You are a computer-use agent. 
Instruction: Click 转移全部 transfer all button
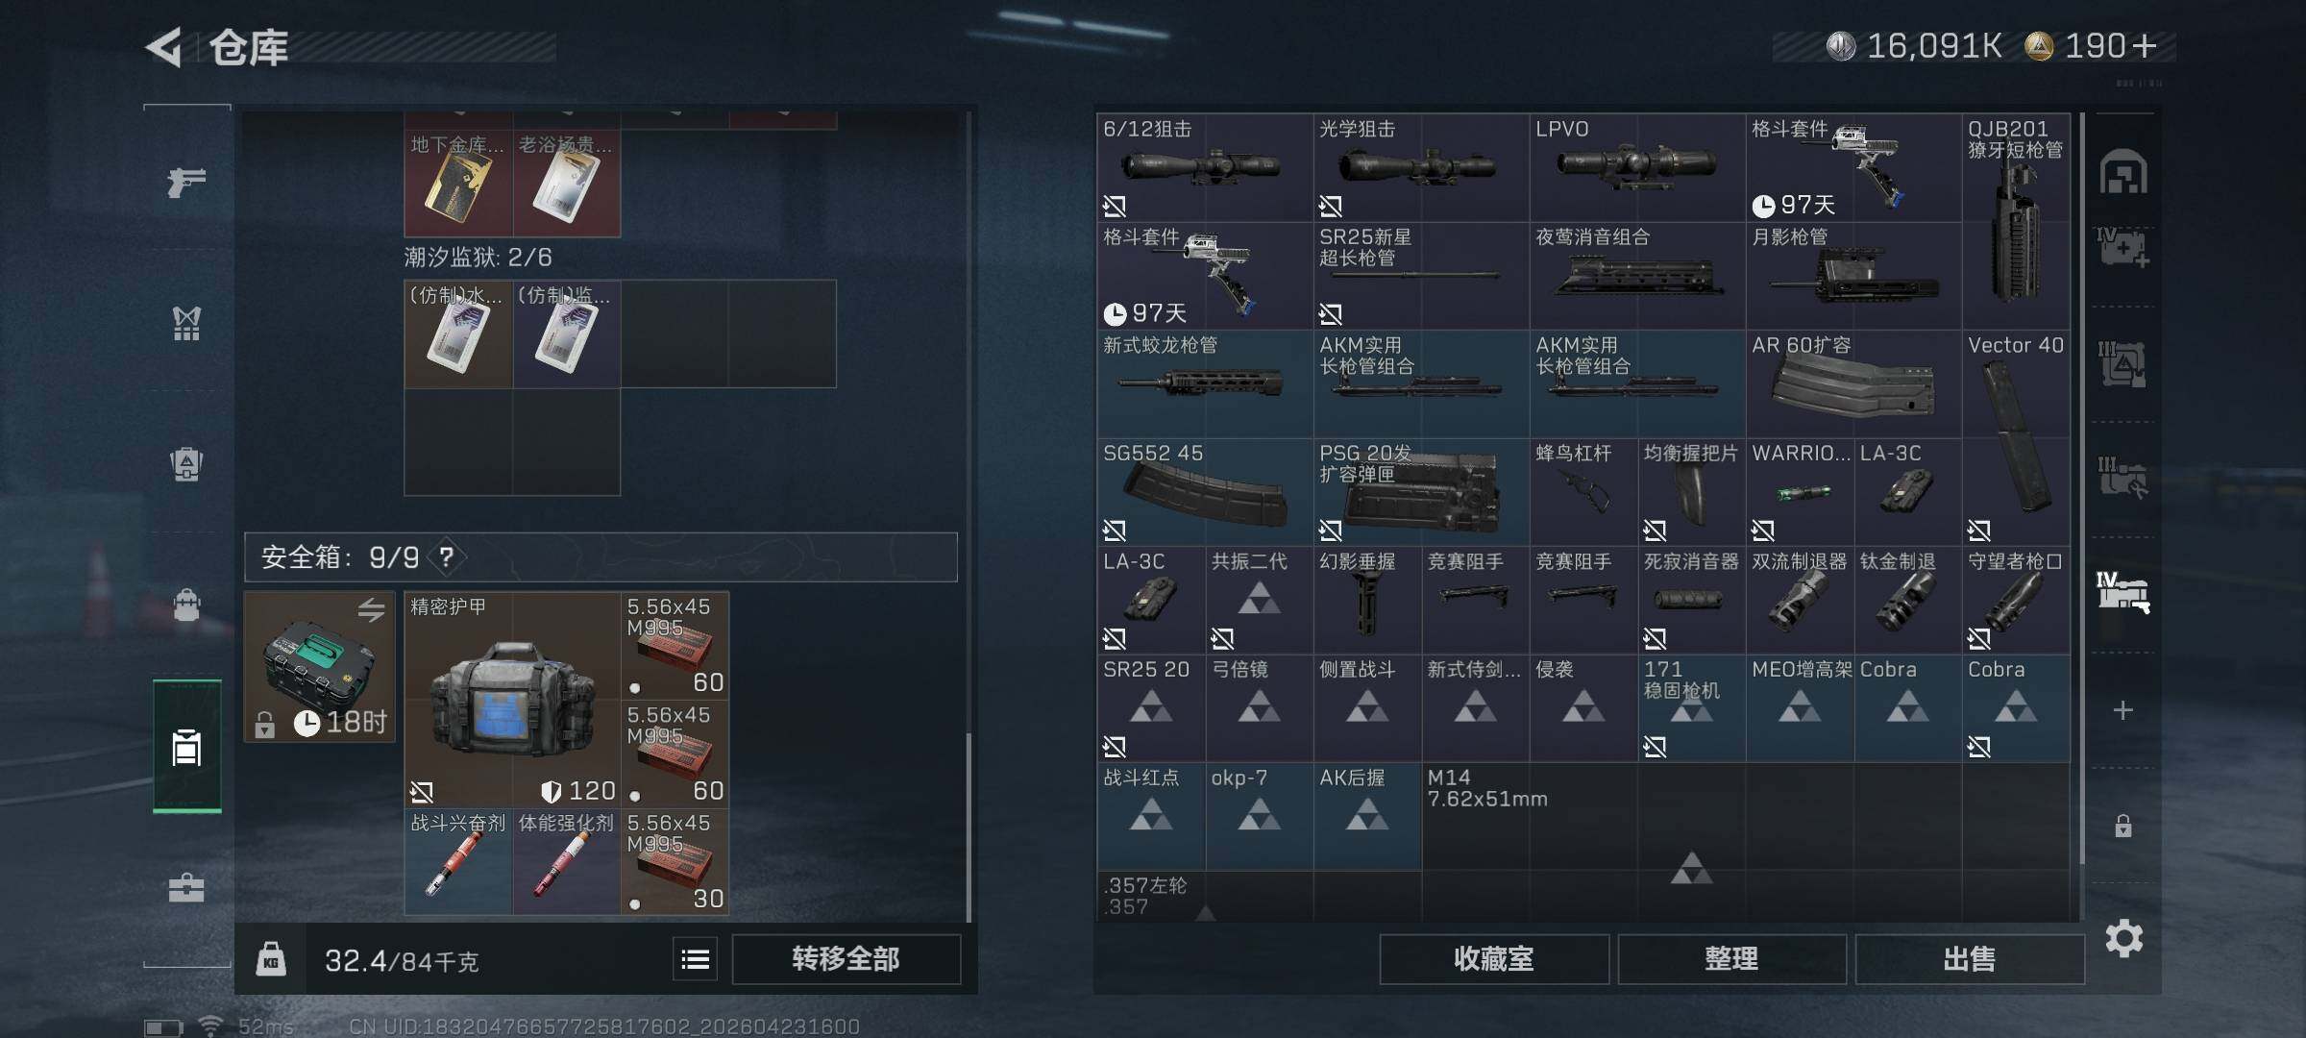point(846,959)
